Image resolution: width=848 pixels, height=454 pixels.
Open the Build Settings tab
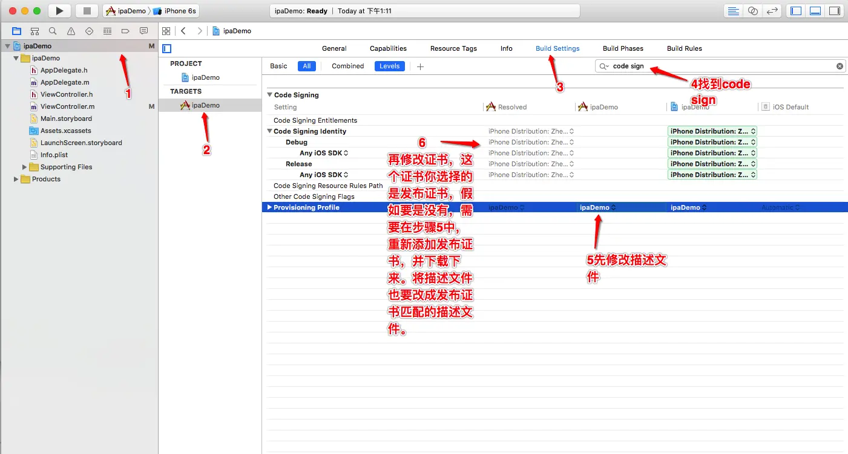pos(557,48)
